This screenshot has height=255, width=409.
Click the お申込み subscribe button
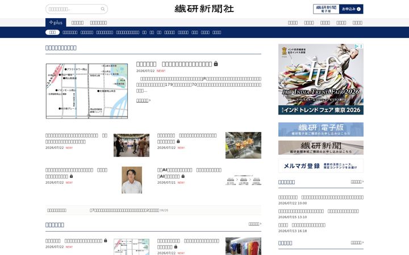(351, 9)
